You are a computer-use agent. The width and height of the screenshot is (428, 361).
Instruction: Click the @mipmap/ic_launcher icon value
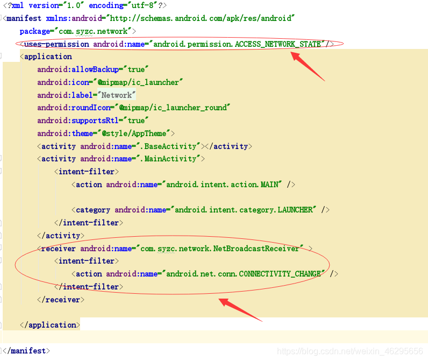point(138,82)
